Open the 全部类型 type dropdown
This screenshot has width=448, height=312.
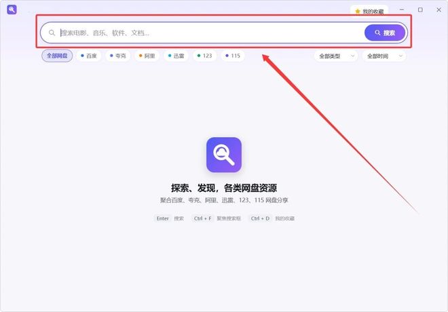(336, 56)
